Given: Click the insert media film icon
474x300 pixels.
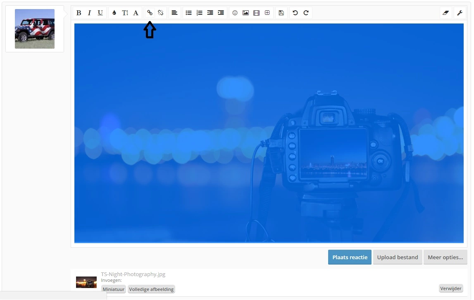Looking at the screenshot, I should [x=256, y=13].
